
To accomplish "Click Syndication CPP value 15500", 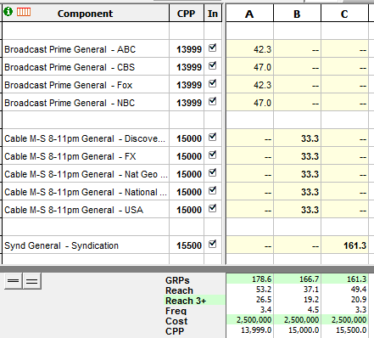I will 189,245.
